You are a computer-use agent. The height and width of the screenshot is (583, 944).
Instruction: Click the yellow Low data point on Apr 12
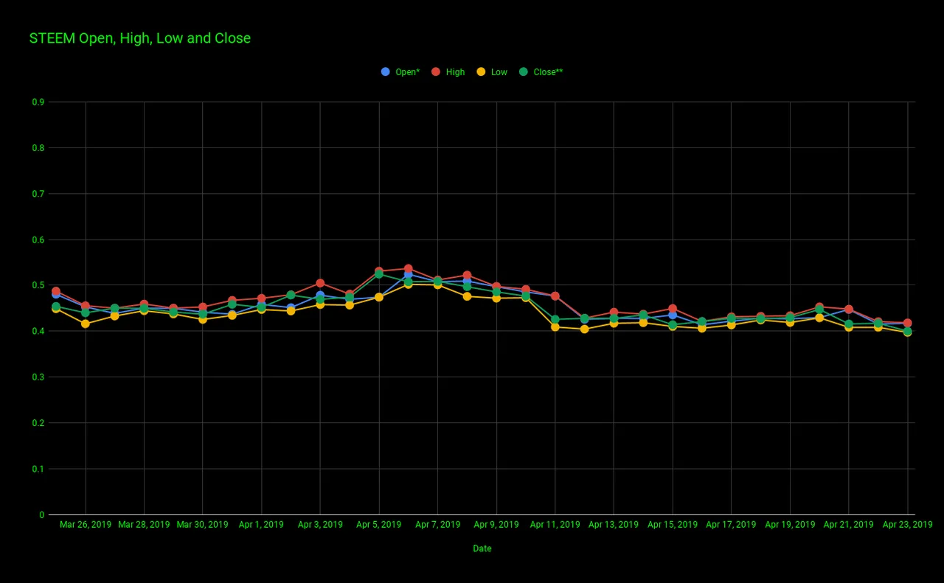pos(584,329)
